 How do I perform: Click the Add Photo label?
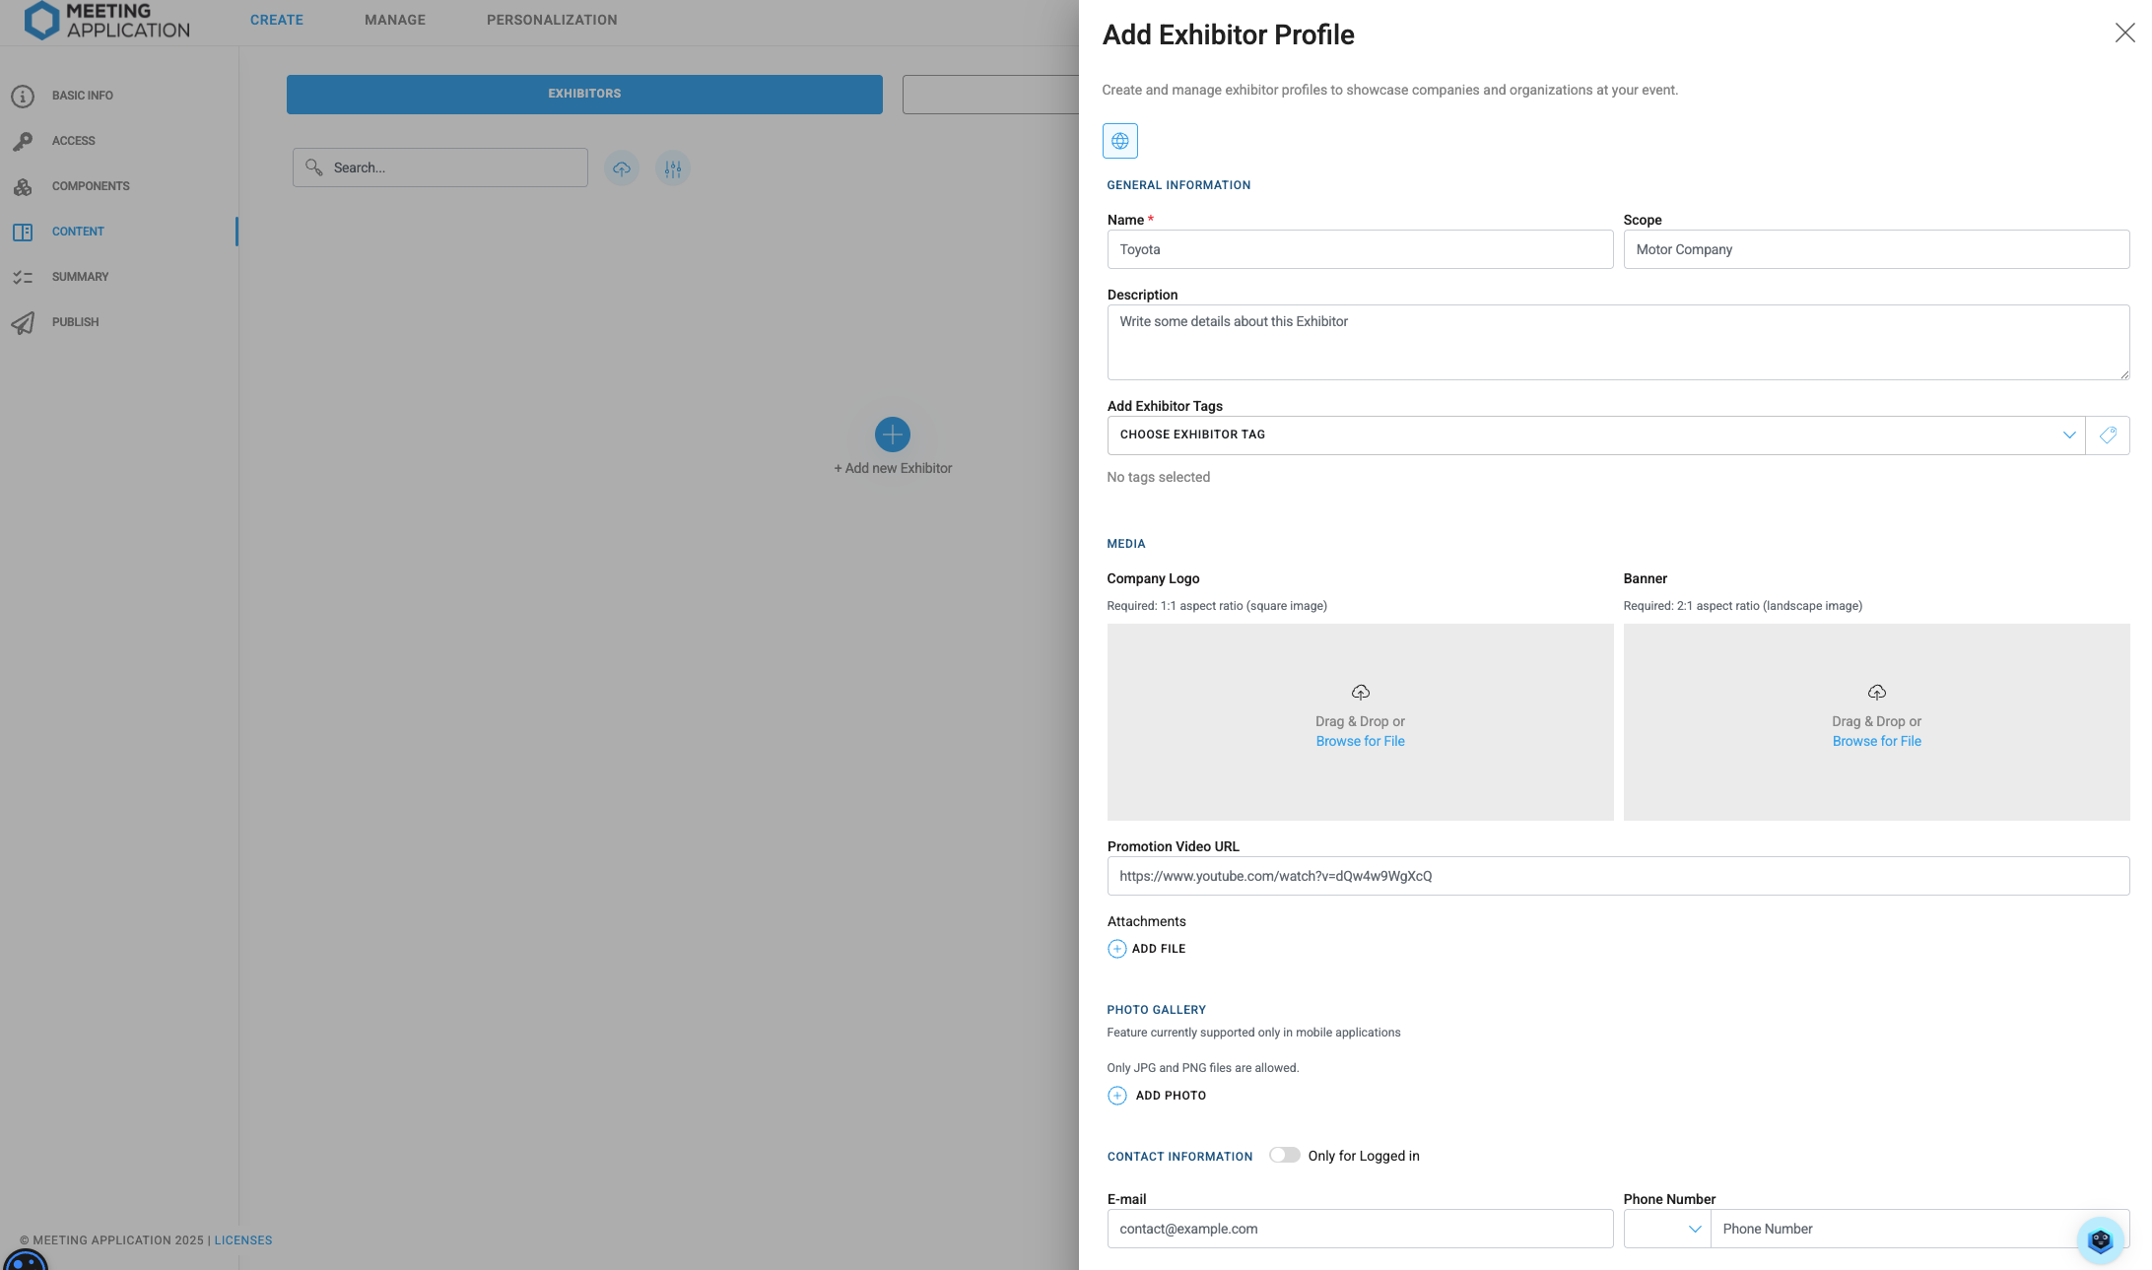click(1171, 1096)
